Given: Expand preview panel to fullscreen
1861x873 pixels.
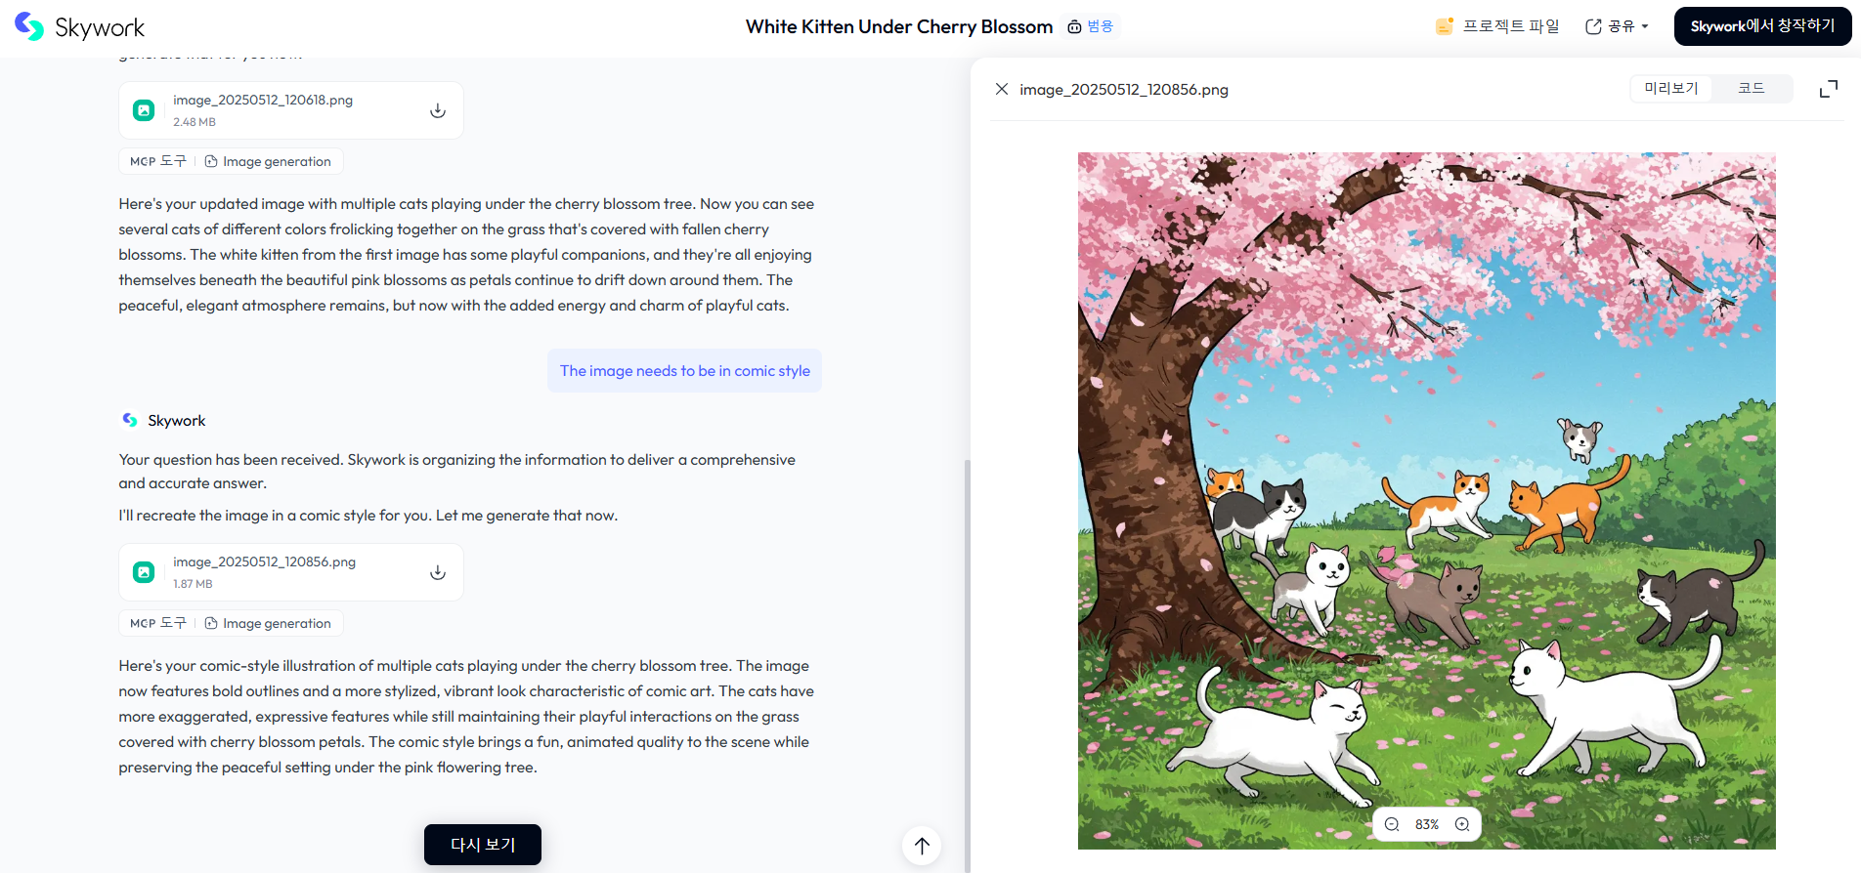Looking at the screenshot, I should pos(1829,89).
